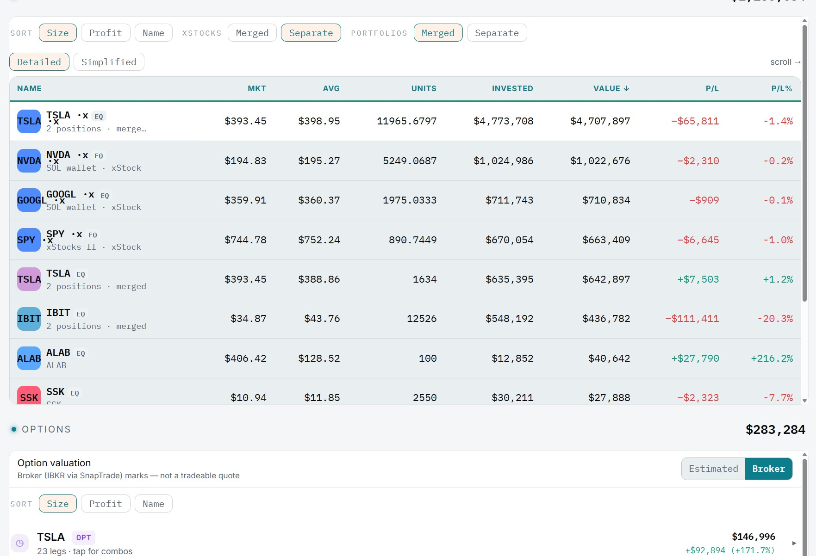
Task: Switch to Simplified table view
Action: coord(109,62)
